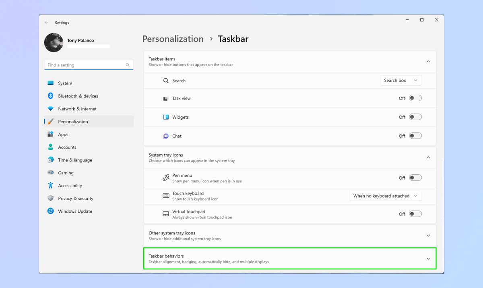The width and height of the screenshot is (483, 288).
Task: Change the Touch keyboard dropdown selection
Action: click(x=385, y=196)
